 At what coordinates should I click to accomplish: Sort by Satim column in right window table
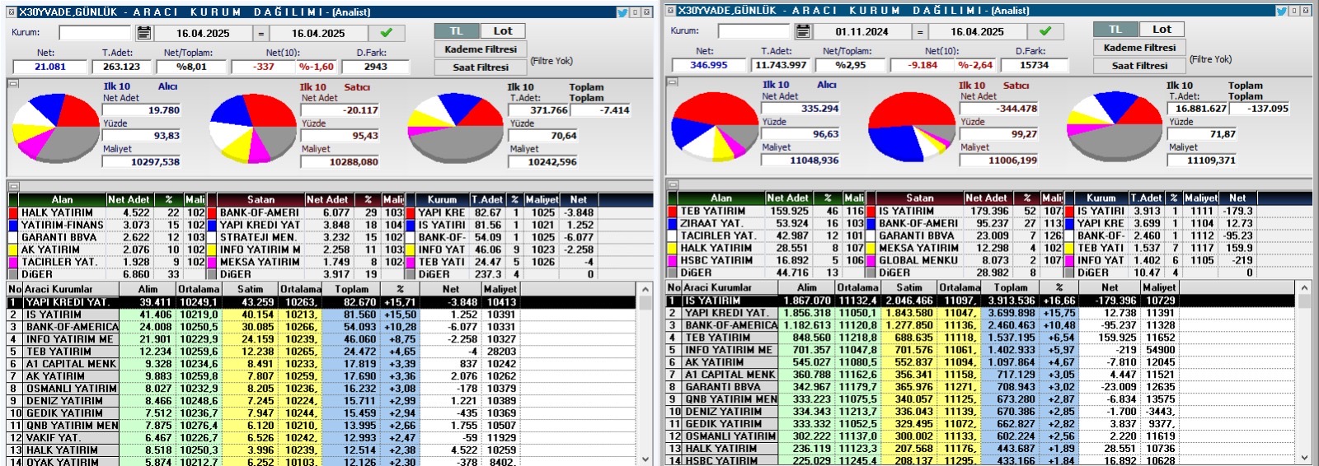909,288
